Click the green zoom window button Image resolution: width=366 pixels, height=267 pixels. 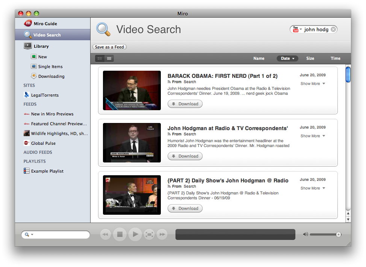(36, 14)
